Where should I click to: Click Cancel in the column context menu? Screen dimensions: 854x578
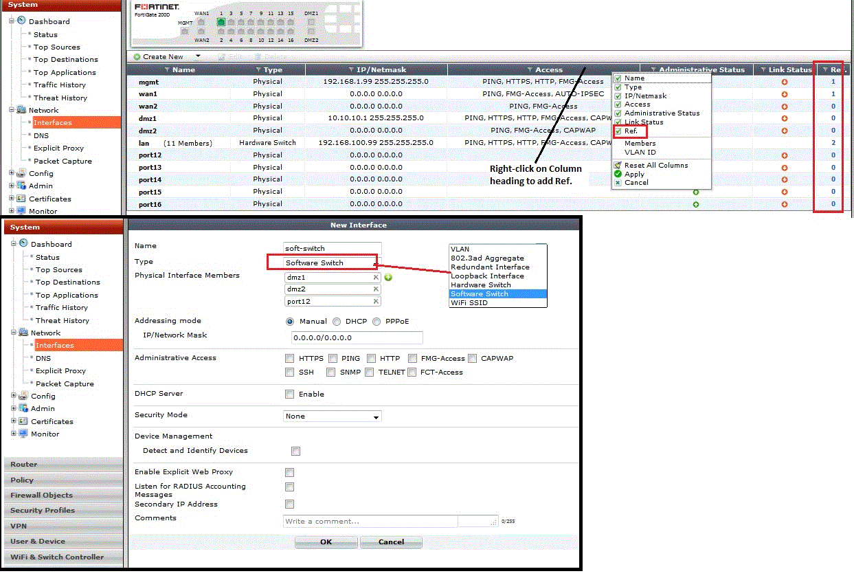coord(636,183)
